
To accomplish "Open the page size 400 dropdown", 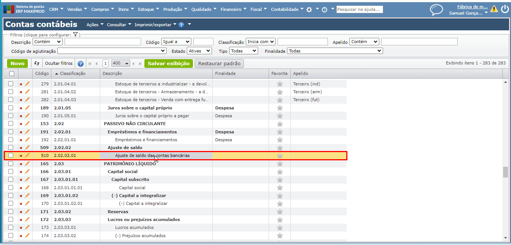I will pos(121,64).
